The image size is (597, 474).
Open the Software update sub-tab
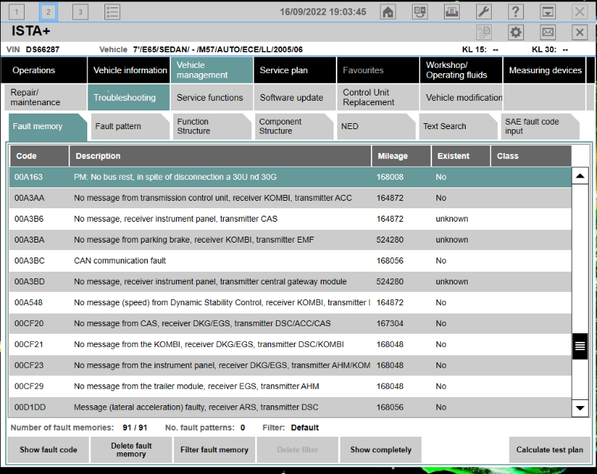pyautogui.click(x=295, y=98)
